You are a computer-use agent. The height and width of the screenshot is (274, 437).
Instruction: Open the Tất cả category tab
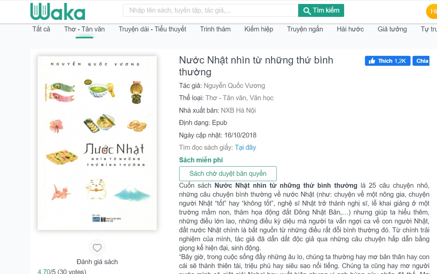coord(41,29)
